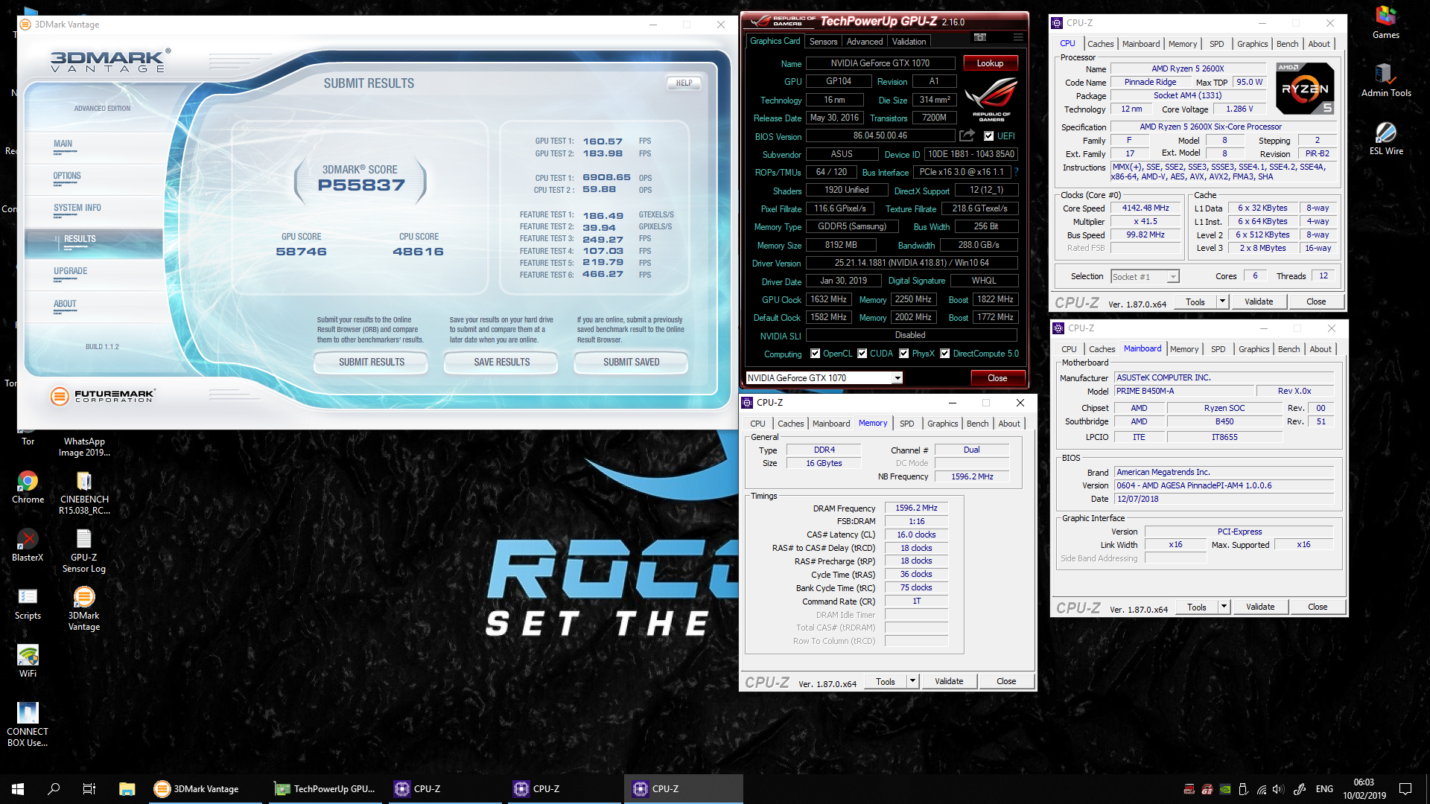Image resolution: width=1430 pixels, height=804 pixels.
Task: Click the CPU score value 48616
Action: 418,252
